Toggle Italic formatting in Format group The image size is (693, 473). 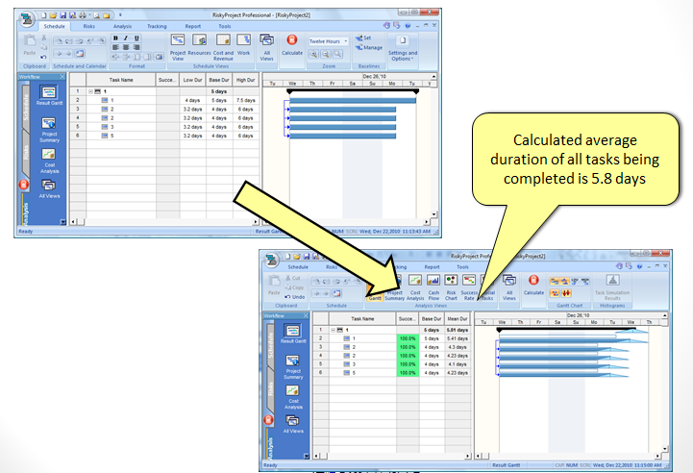(125, 37)
